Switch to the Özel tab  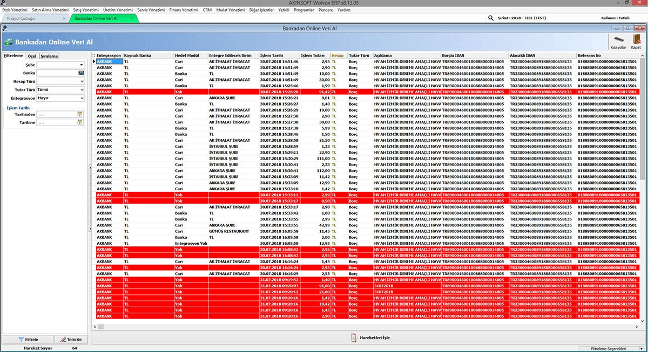tap(32, 56)
